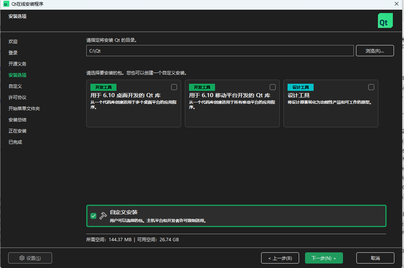The height and width of the screenshot is (268, 404).
Task: Click 请指定将安装 Qt 的目录 label
Action: [x=112, y=40]
